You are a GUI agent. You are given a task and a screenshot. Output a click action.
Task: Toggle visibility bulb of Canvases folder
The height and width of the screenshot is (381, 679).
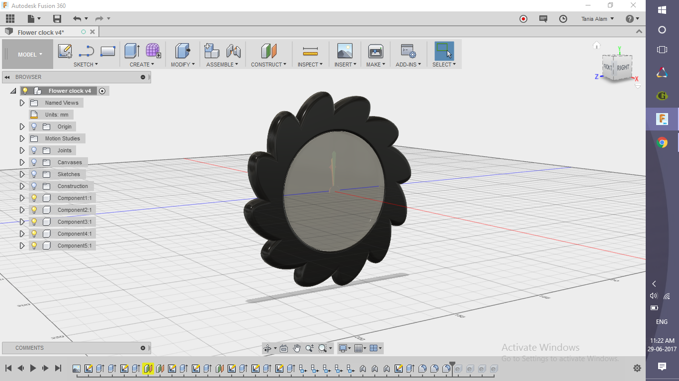point(34,162)
